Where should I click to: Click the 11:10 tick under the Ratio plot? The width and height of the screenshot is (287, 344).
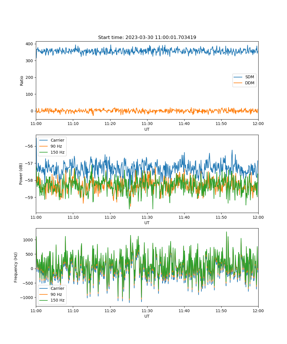pyautogui.click(x=73, y=124)
